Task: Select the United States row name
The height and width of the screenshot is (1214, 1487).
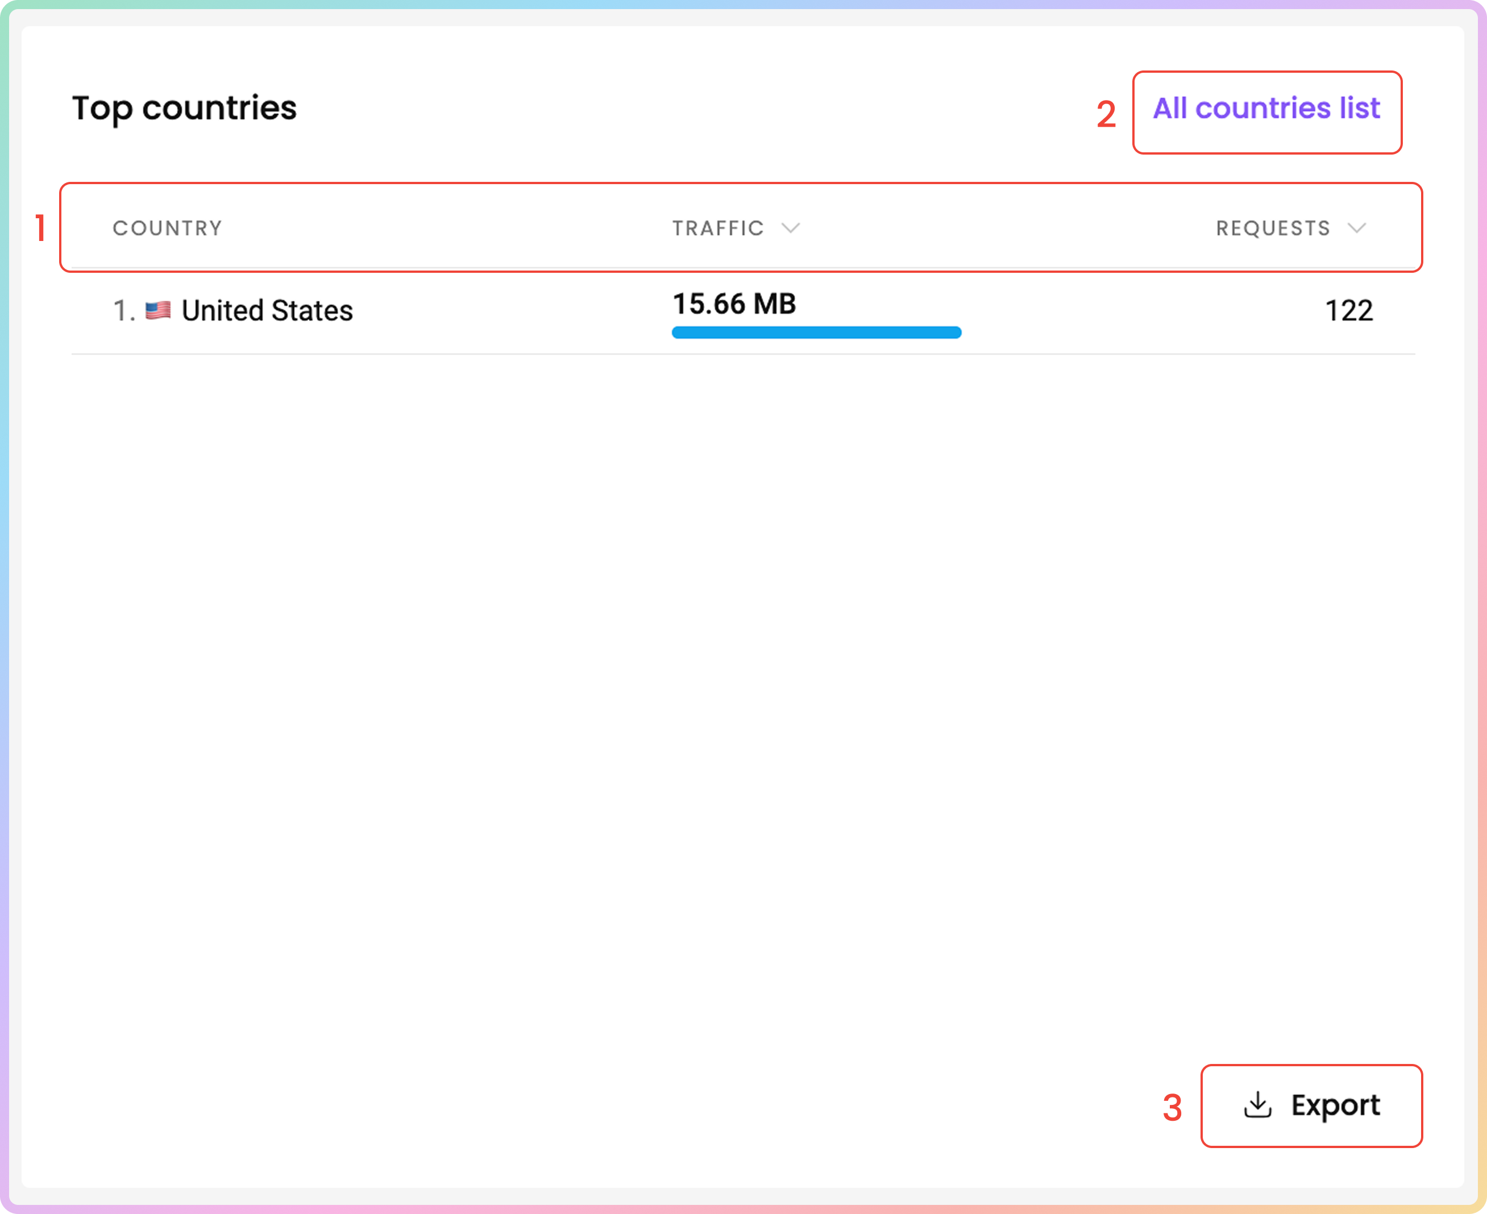Action: pos(267,310)
